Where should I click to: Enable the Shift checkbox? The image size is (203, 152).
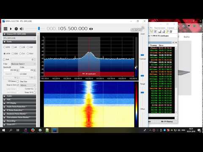pyautogui.click(x=4, y=60)
